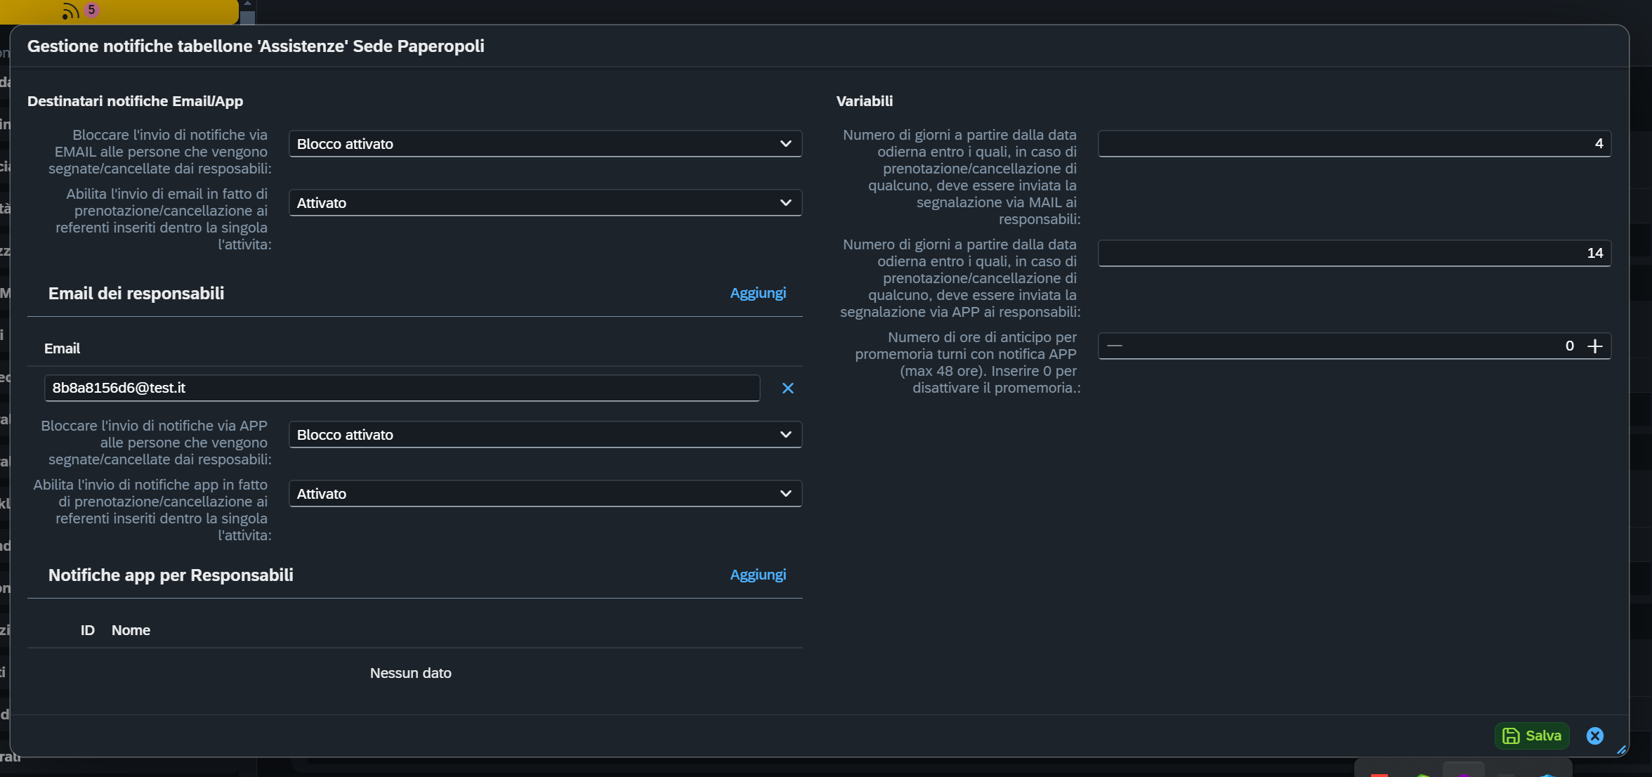This screenshot has width=1652, height=777.
Task: Open the app-notifications-to-referents 'Attivato' dropdown
Action: point(545,494)
